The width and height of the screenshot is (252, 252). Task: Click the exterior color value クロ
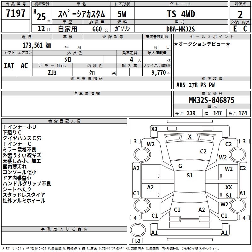[68, 60]
